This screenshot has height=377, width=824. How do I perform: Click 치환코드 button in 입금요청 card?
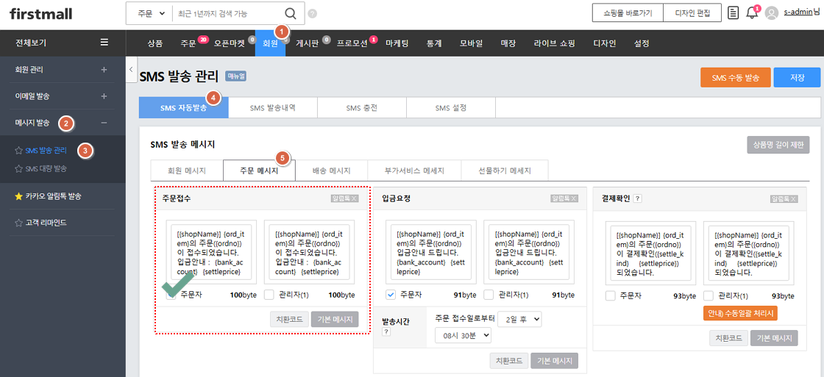tap(508, 361)
